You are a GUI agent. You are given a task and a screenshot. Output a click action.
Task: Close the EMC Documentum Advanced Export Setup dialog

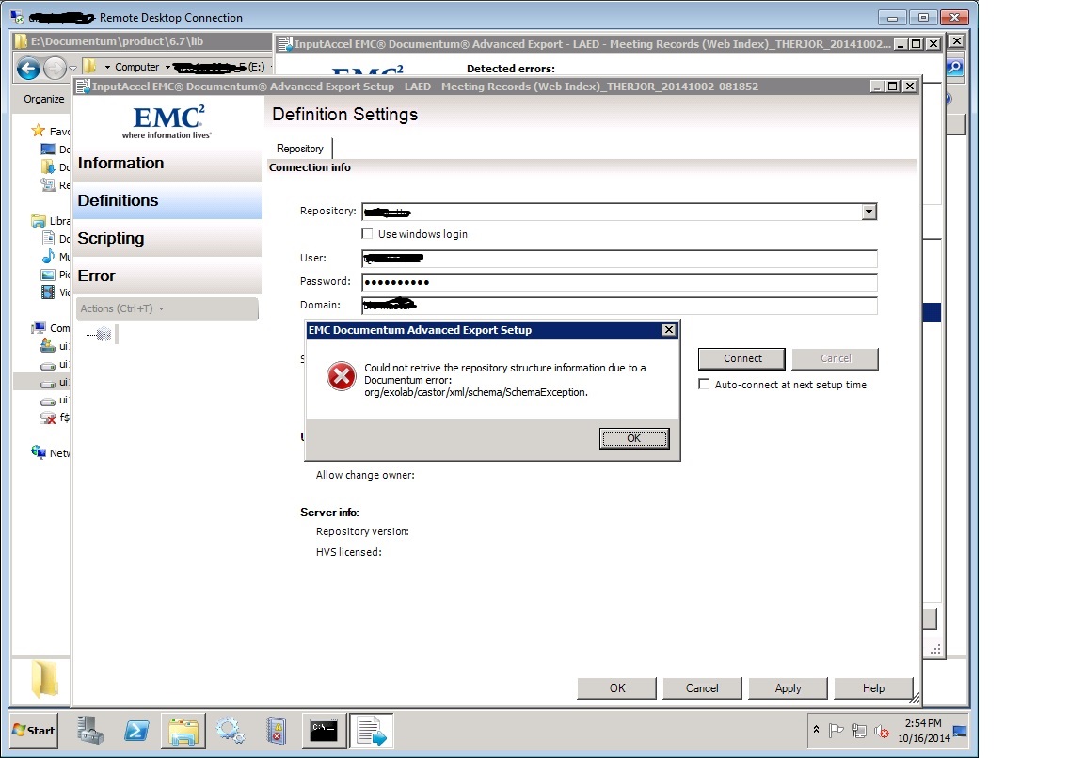(x=668, y=329)
